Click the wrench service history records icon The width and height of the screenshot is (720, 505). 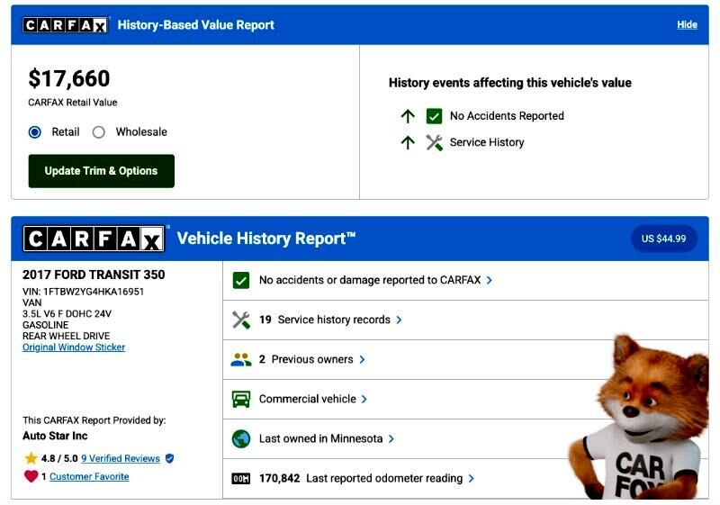click(x=240, y=320)
